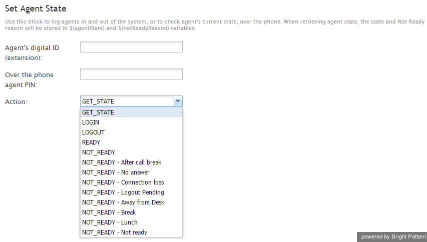The width and height of the screenshot is (427, 242).
Task: Click the Agent's digital ID input field
Action: [x=131, y=47]
